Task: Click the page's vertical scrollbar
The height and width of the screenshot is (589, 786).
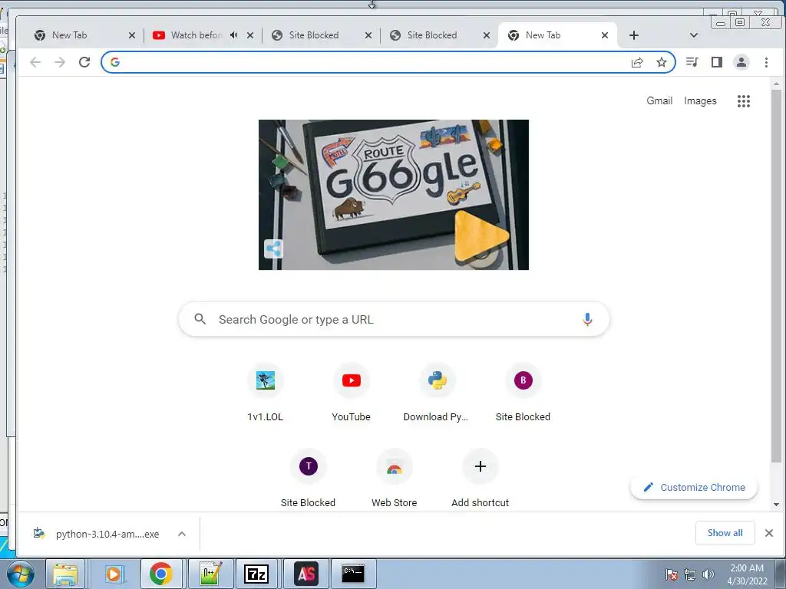Action: tap(776, 275)
